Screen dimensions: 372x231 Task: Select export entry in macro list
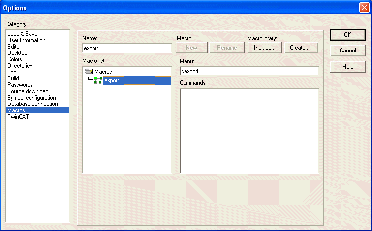click(x=137, y=80)
